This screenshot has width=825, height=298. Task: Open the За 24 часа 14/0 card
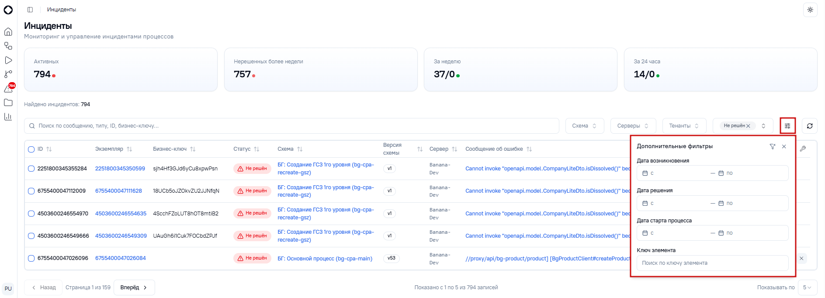(721, 69)
